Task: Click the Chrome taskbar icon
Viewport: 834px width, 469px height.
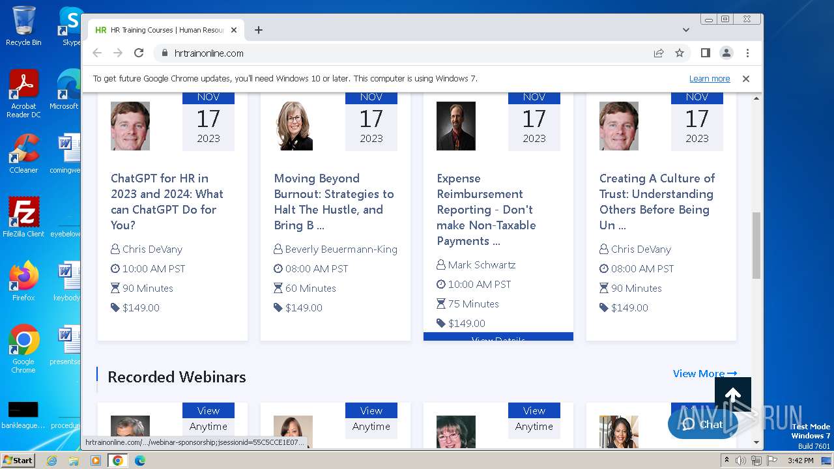Action: pyautogui.click(x=118, y=461)
